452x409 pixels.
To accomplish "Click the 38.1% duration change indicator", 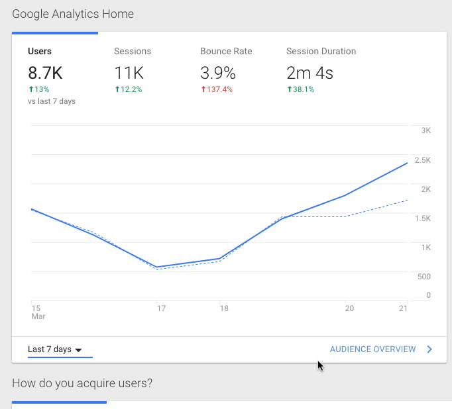I will (x=301, y=89).
